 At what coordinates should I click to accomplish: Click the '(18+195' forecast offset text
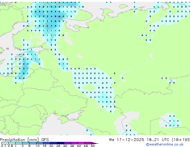pyautogui.click(x=181, y=140)
